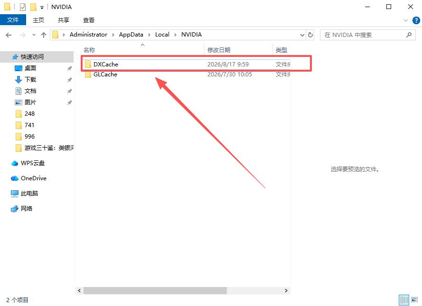The height and width of the screenshot is (306, 422).
Task: Click new folder icon in title bar
Action: pos(33,7)
